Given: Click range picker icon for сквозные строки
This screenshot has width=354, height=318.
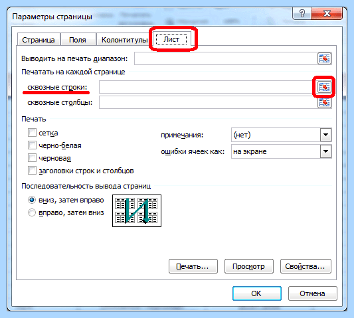Looking at the screenshot, I should (324, 87).
